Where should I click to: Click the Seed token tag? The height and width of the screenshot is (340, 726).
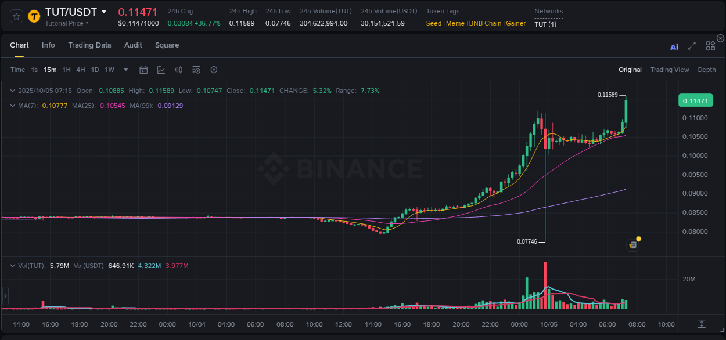tap(433, 23)
